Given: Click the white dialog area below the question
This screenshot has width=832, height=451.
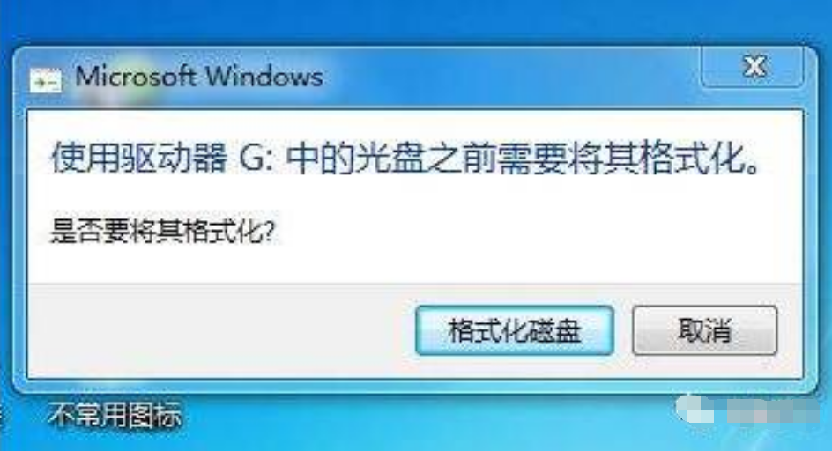Looking at the screenshot, I should (414, 262).
